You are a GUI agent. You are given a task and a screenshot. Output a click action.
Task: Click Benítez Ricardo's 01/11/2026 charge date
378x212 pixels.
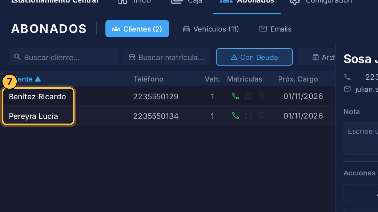point(303,96)
